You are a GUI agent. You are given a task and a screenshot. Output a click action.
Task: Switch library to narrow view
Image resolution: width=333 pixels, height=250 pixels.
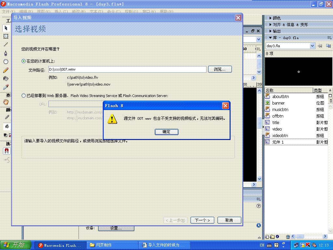click(x=331, y=101)
